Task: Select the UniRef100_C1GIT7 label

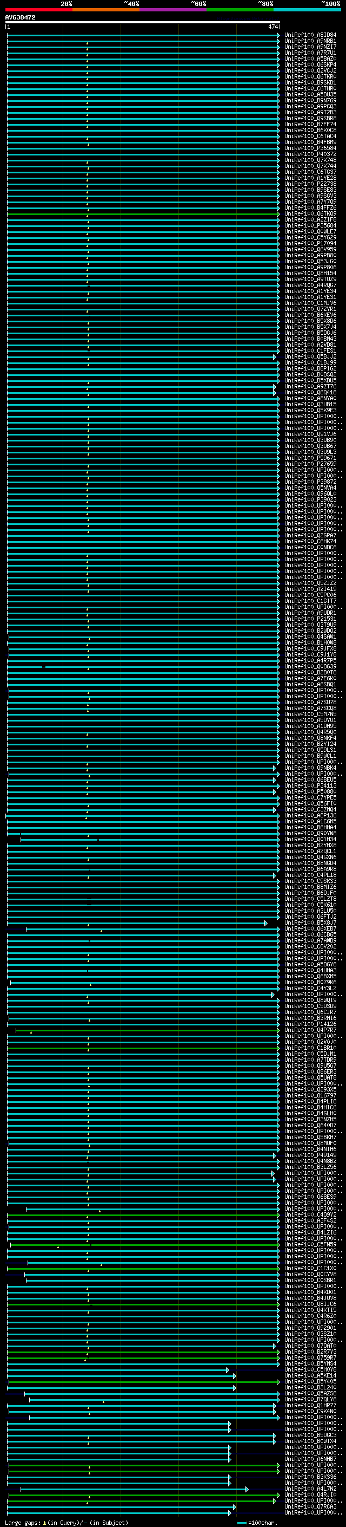Action: point(310,601)
